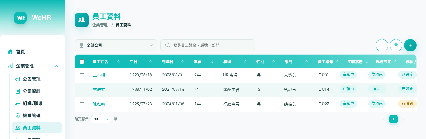Sort by 職稱 column
The width and height of the screenshot is (426, 139).
(245, 62)
